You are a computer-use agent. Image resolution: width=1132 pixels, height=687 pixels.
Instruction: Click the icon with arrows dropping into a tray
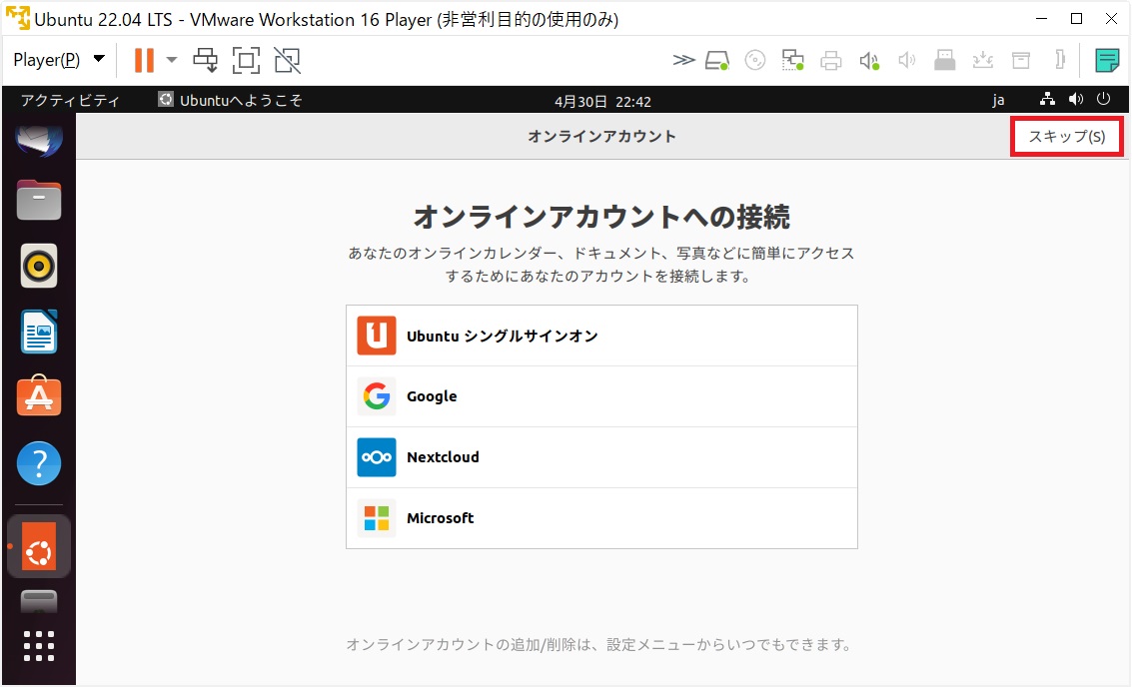click(982, 60)
